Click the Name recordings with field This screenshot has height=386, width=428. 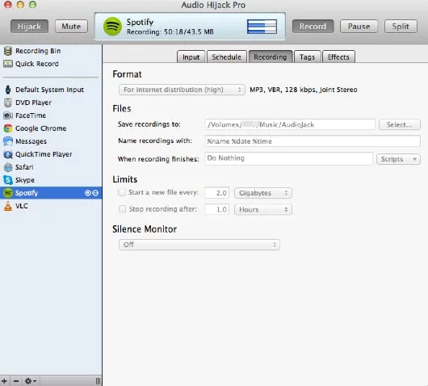point(313,141)
